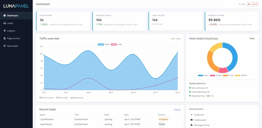Click the 565 total visitors summary

pyautogui.click(x=47, y=98)
